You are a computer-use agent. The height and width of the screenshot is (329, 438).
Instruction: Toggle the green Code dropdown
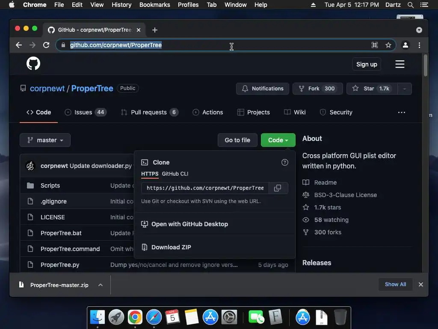[278, 140]
